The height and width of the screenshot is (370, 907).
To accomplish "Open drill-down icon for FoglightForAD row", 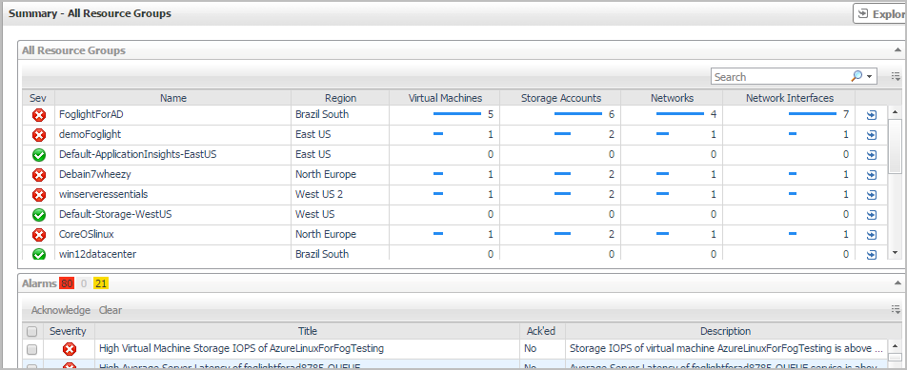I will pyautogui.click(x=871, y=115).
